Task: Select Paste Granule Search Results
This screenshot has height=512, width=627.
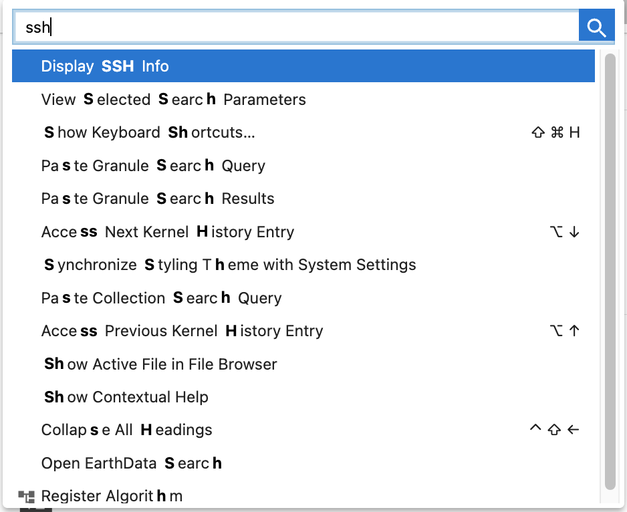Action: [303, 199]
